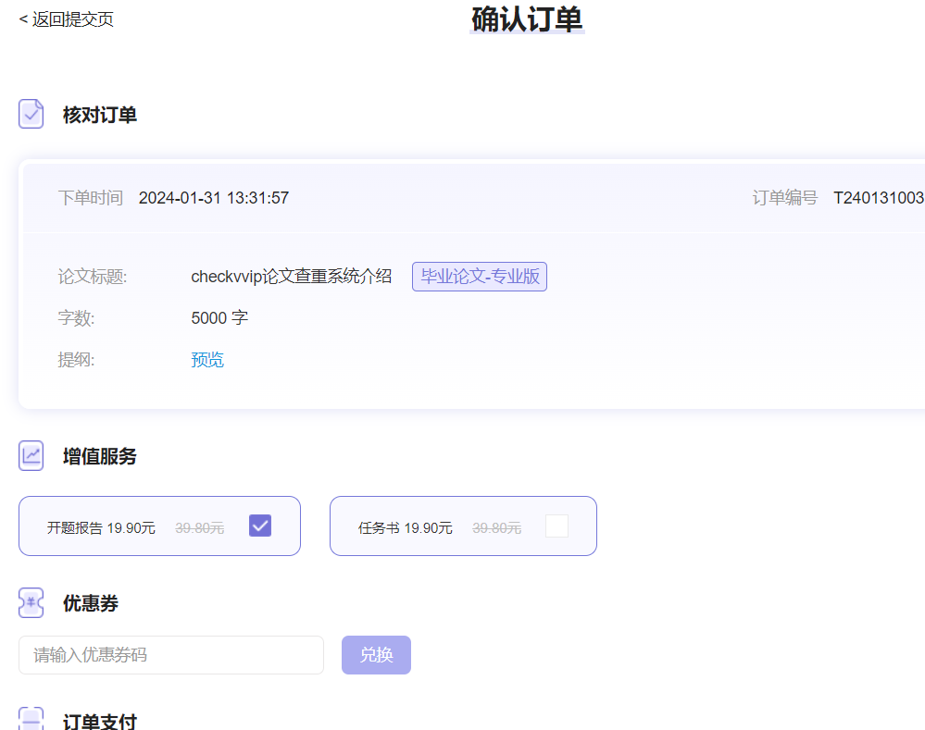Click the 优惠券 ticket icon
Screen dimensions: 925x730
pyautogui.click(x=31, y=602)
